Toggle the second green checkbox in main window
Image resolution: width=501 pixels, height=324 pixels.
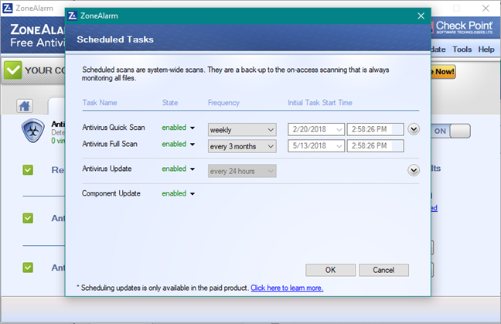28,218
